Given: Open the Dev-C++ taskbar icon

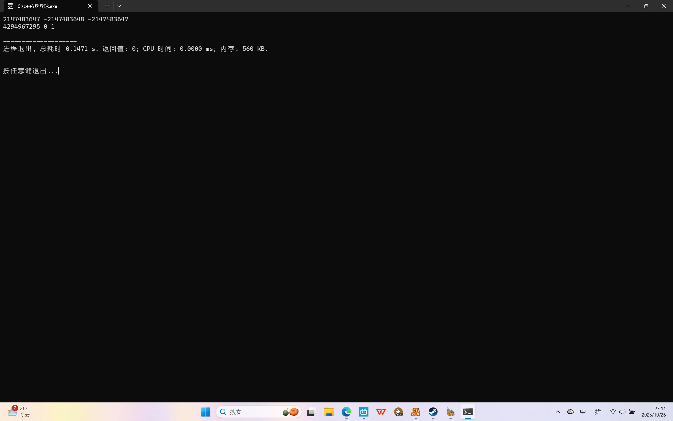Looking at the screenshot, I should pyautogui.click(x=416, y=412).
